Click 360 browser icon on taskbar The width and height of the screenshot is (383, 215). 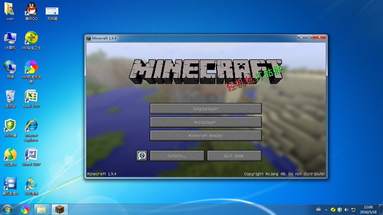[25, 209]
